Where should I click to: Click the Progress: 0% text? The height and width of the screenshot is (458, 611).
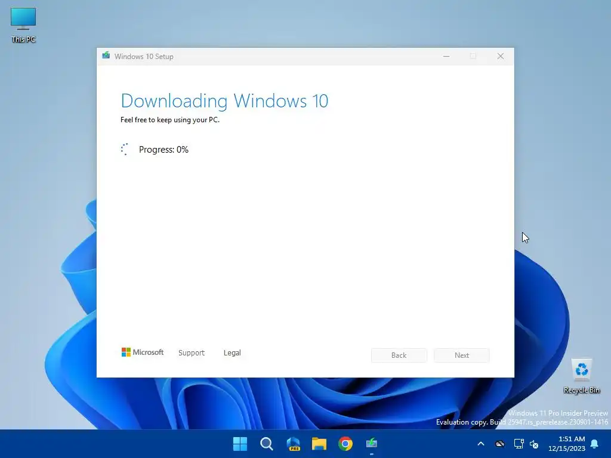163,150
